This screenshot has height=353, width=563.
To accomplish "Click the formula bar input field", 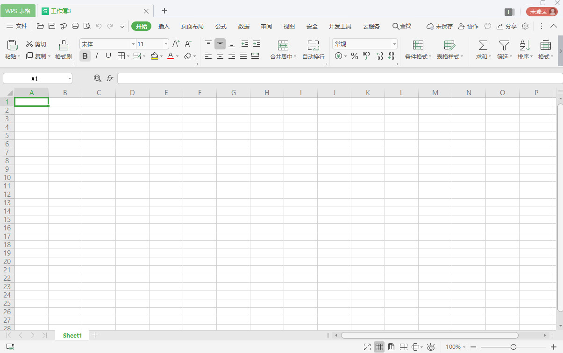I will pos(339,78).
